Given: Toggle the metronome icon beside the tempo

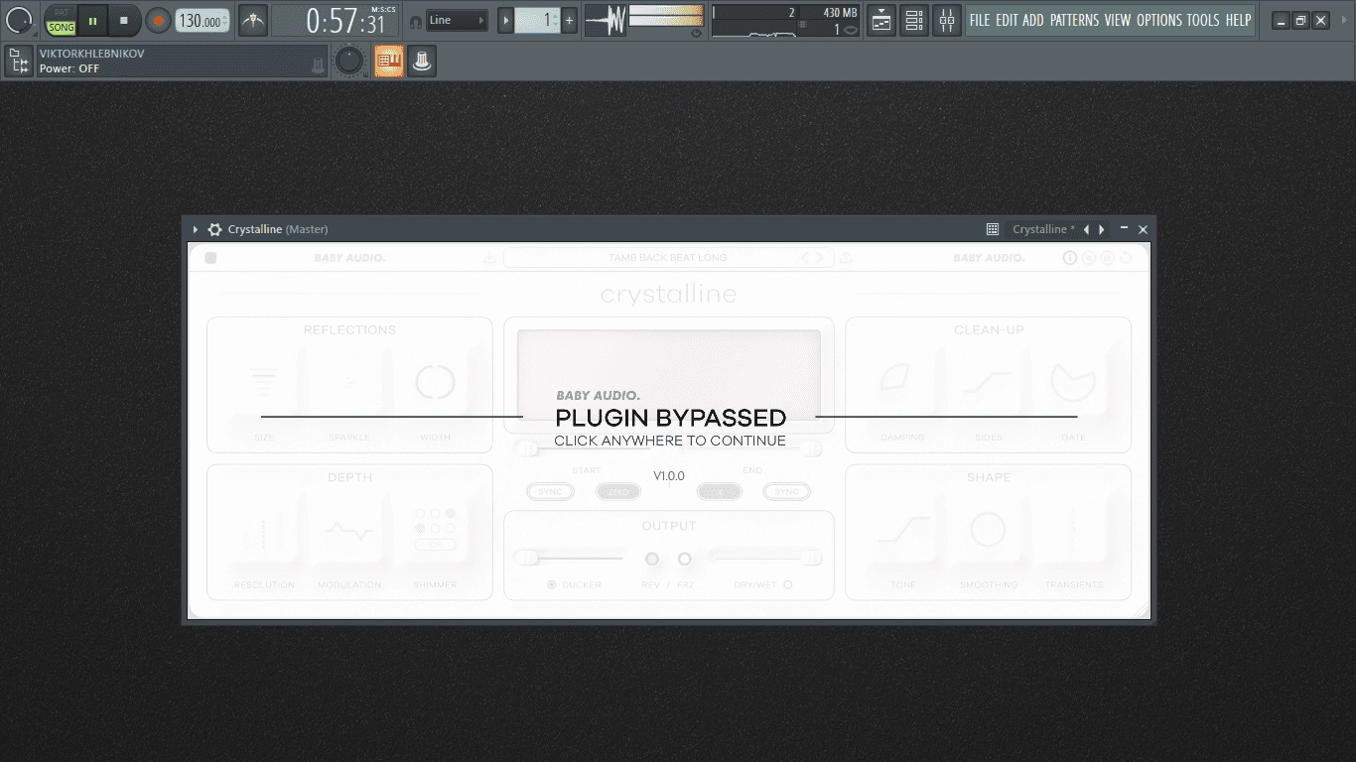Looking at the screenshot, I should click(x=253, y=20).
